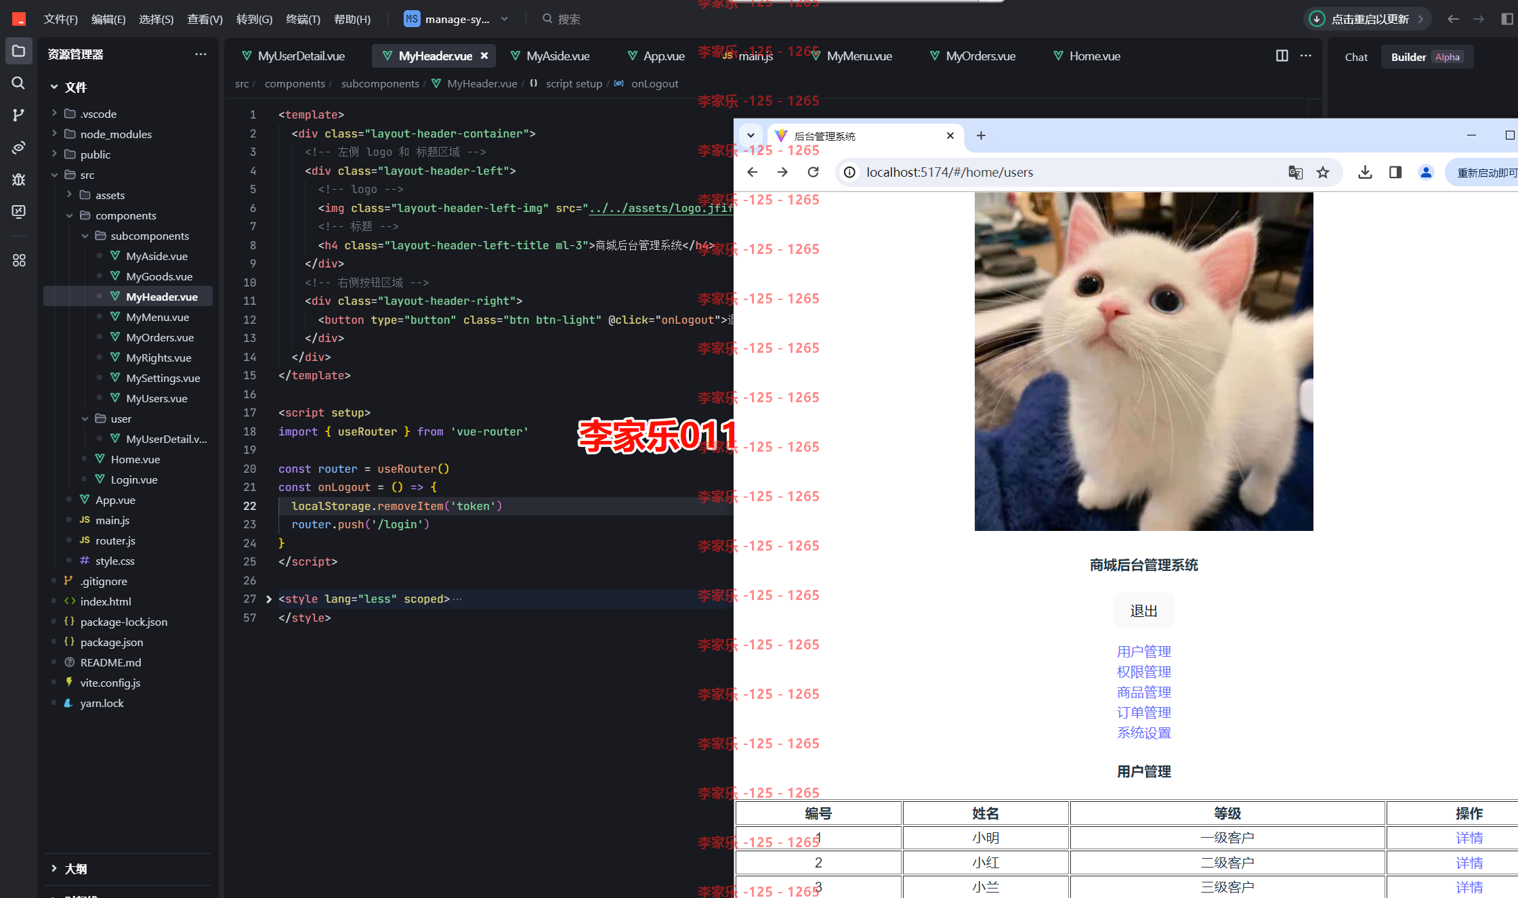Click the browser address bar URL
Screen dimensions: 1518x898
(950, 172)
